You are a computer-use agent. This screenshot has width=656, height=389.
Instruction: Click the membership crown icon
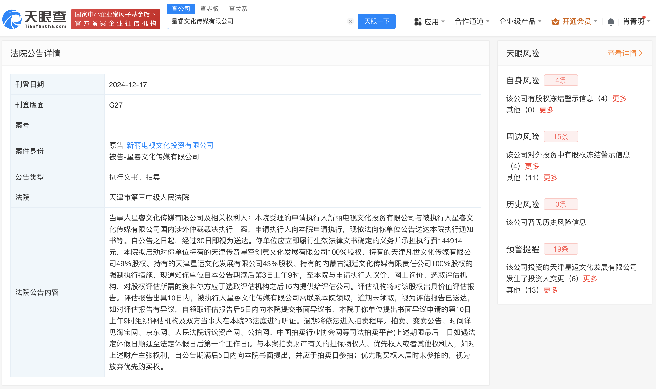555,22
